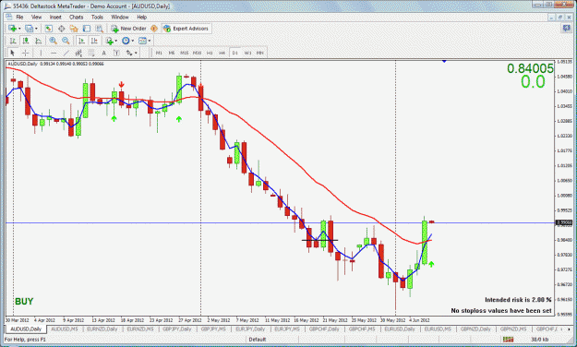Click the 0.84005 value on chart
The image size is (577, 347).
(530, 68)
